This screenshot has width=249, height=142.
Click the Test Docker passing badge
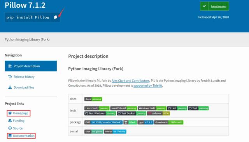coord(132,113)
